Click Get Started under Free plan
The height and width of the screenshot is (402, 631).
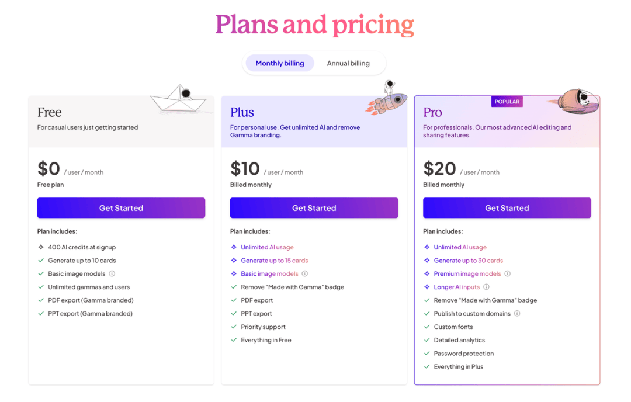pyautogui.click(x=121, y=208)
